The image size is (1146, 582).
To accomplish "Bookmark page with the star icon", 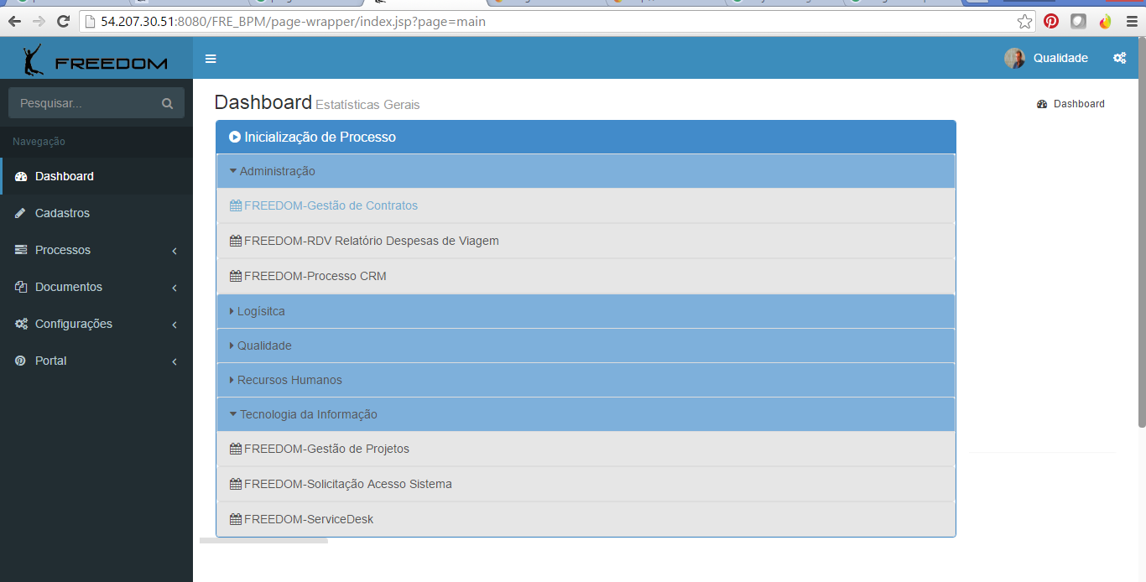I will coord(1024,22).
